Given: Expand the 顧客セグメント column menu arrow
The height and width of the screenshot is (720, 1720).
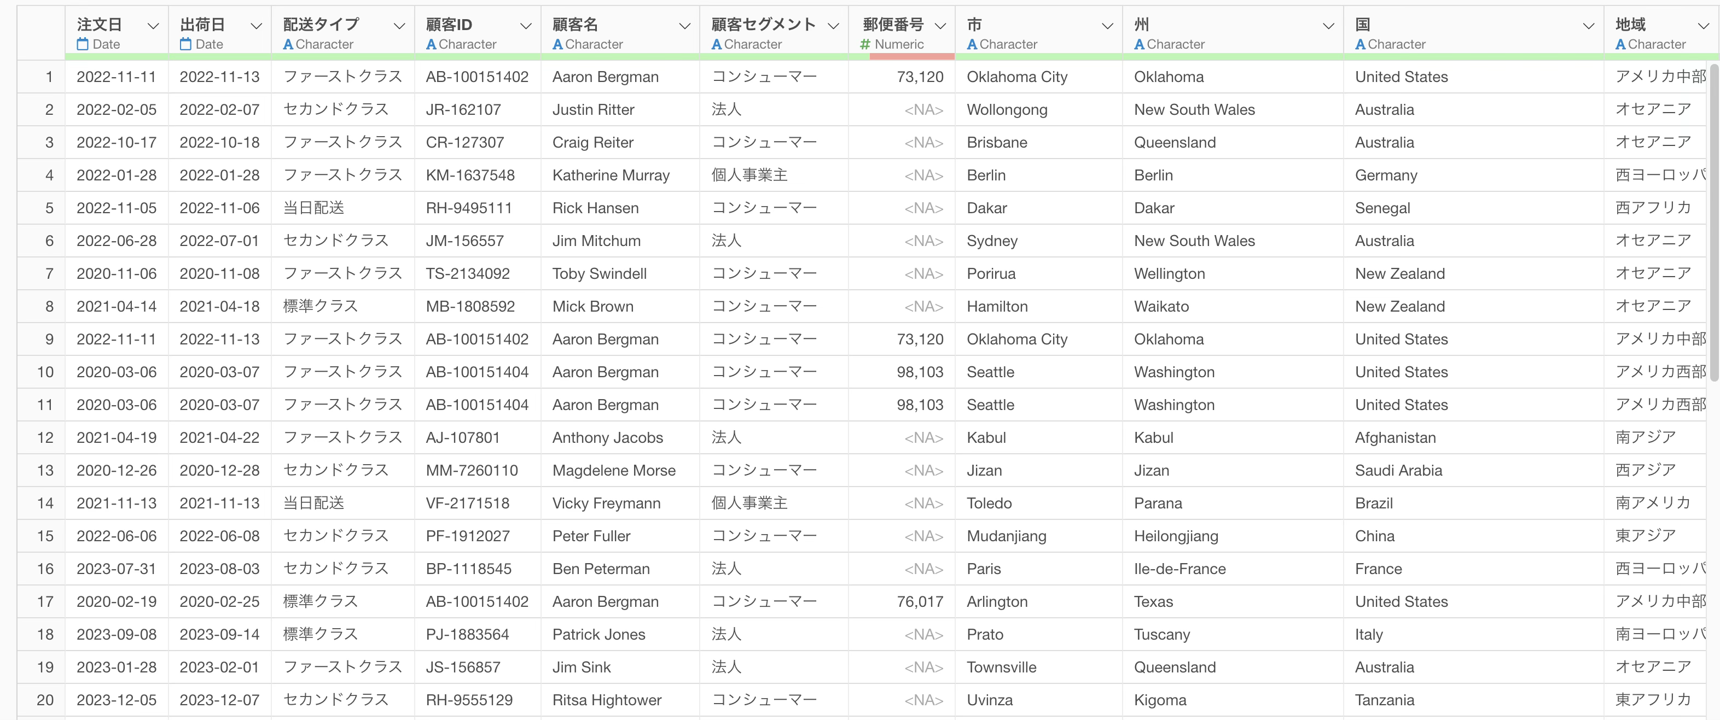Looking at the screenshot, I should pos(833,26).
